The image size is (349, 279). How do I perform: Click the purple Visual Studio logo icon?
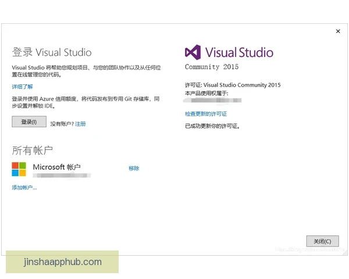[193, 52]
